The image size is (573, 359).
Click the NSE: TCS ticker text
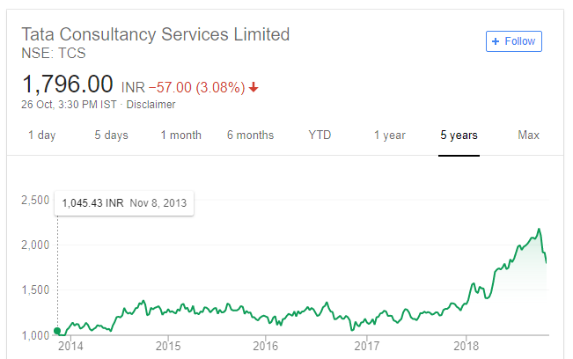(54, 54)
